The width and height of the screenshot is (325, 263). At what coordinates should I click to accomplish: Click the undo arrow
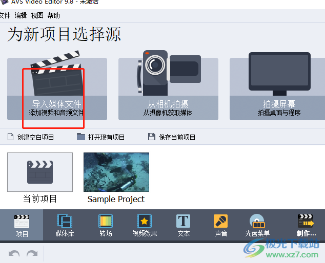click(14, 253)
